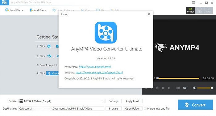Open profile Settings
Image resolution: width=216 pixels, height=116 pixels.
click(114, 101)
